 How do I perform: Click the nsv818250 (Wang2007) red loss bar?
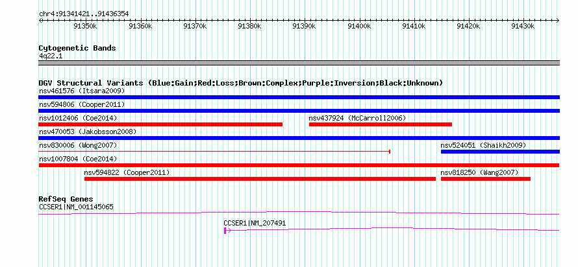486,179
